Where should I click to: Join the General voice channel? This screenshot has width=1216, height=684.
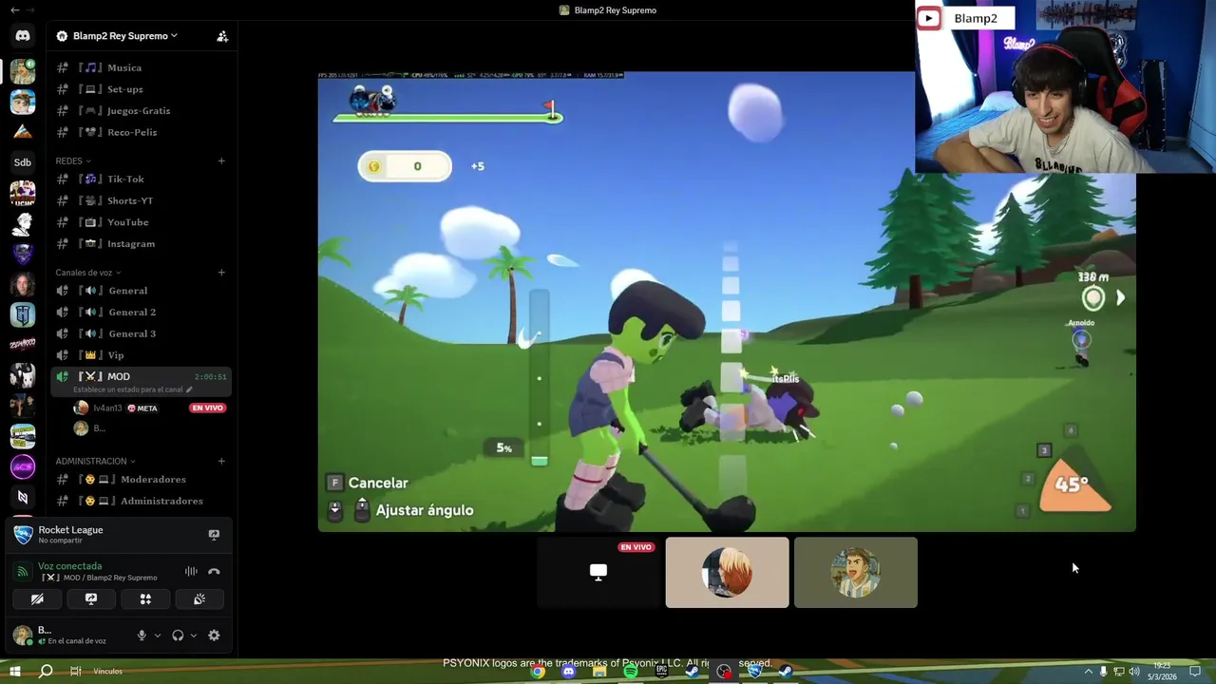coord(142,291)
